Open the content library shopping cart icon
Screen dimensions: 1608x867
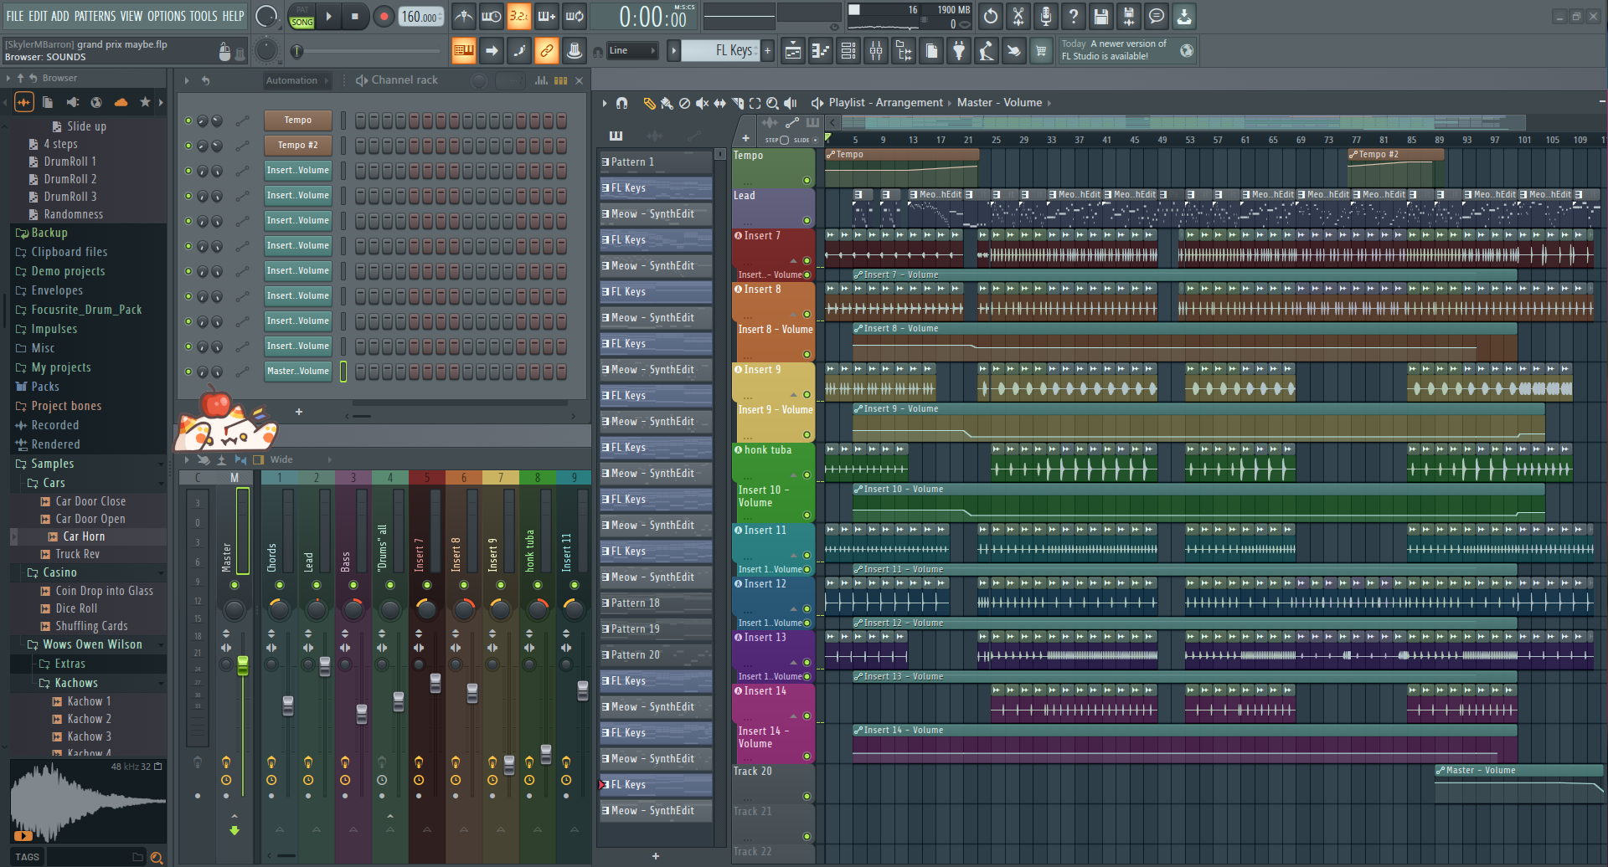click(1041, 51)
